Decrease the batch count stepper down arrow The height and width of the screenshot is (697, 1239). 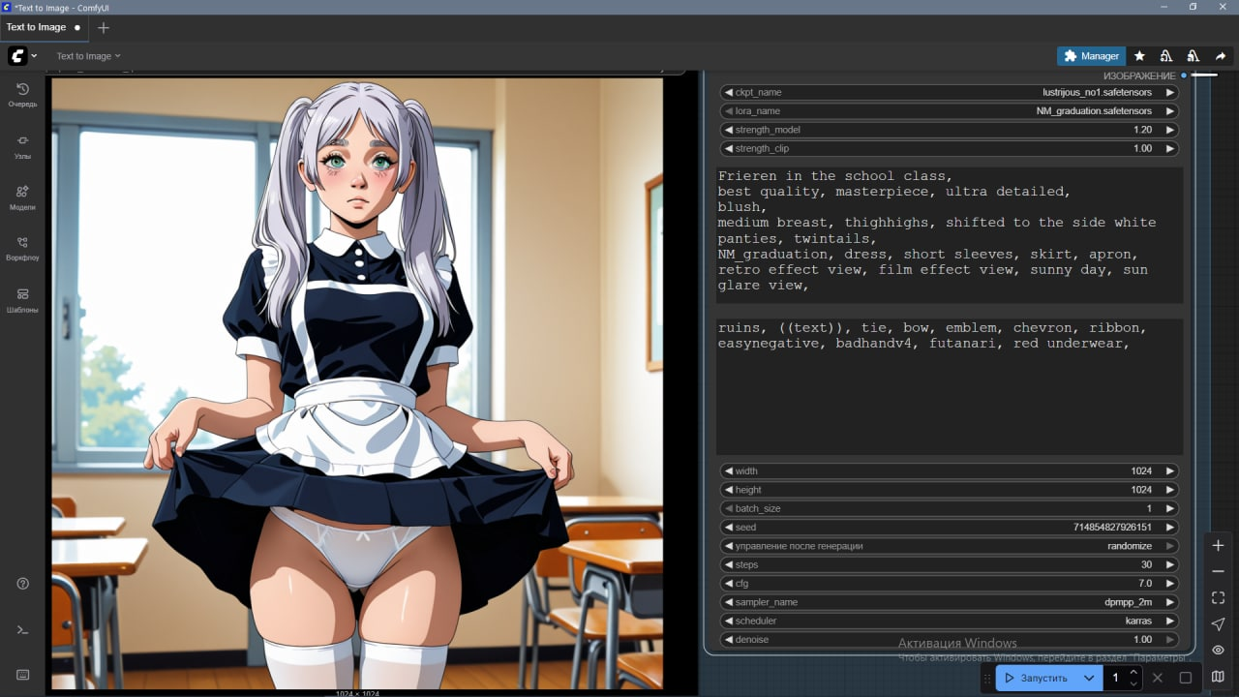point(1133,683)
